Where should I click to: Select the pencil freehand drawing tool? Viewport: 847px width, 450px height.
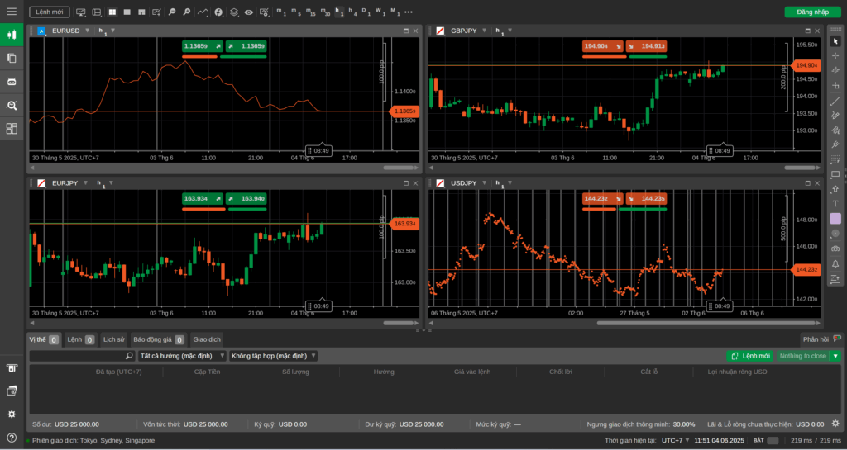click(x=835, y=116)
